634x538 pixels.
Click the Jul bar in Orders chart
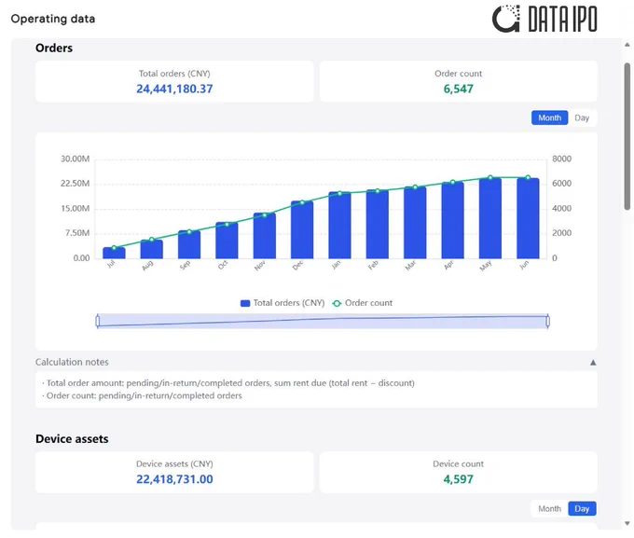coord(114,253)
